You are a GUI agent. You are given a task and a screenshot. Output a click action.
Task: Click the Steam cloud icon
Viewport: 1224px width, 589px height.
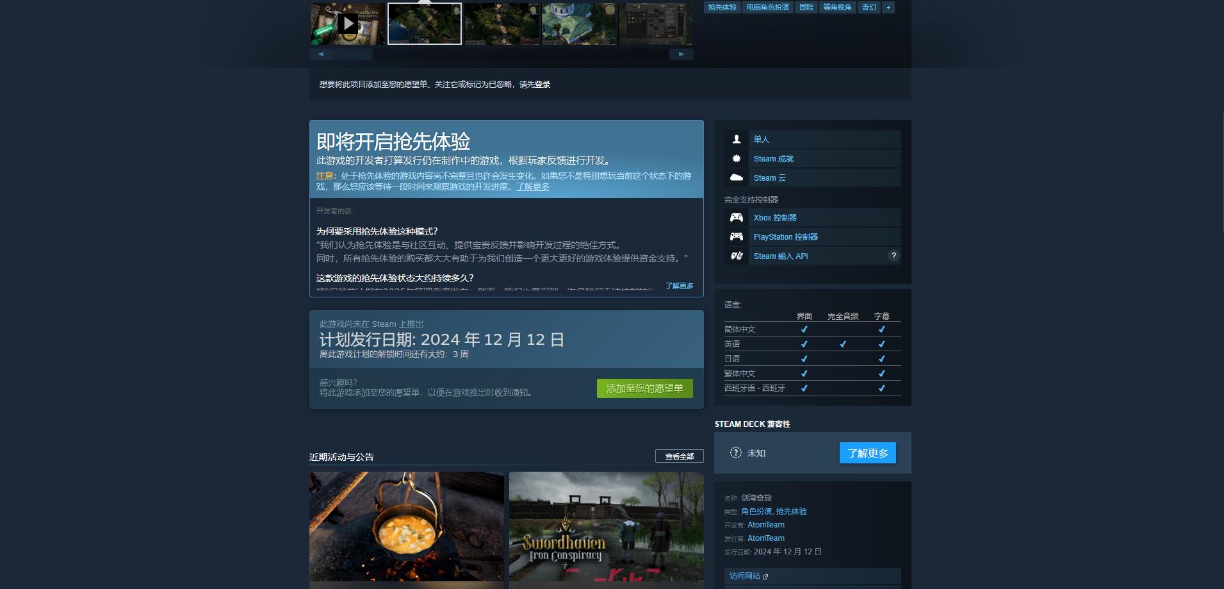[x=737, y=178]
